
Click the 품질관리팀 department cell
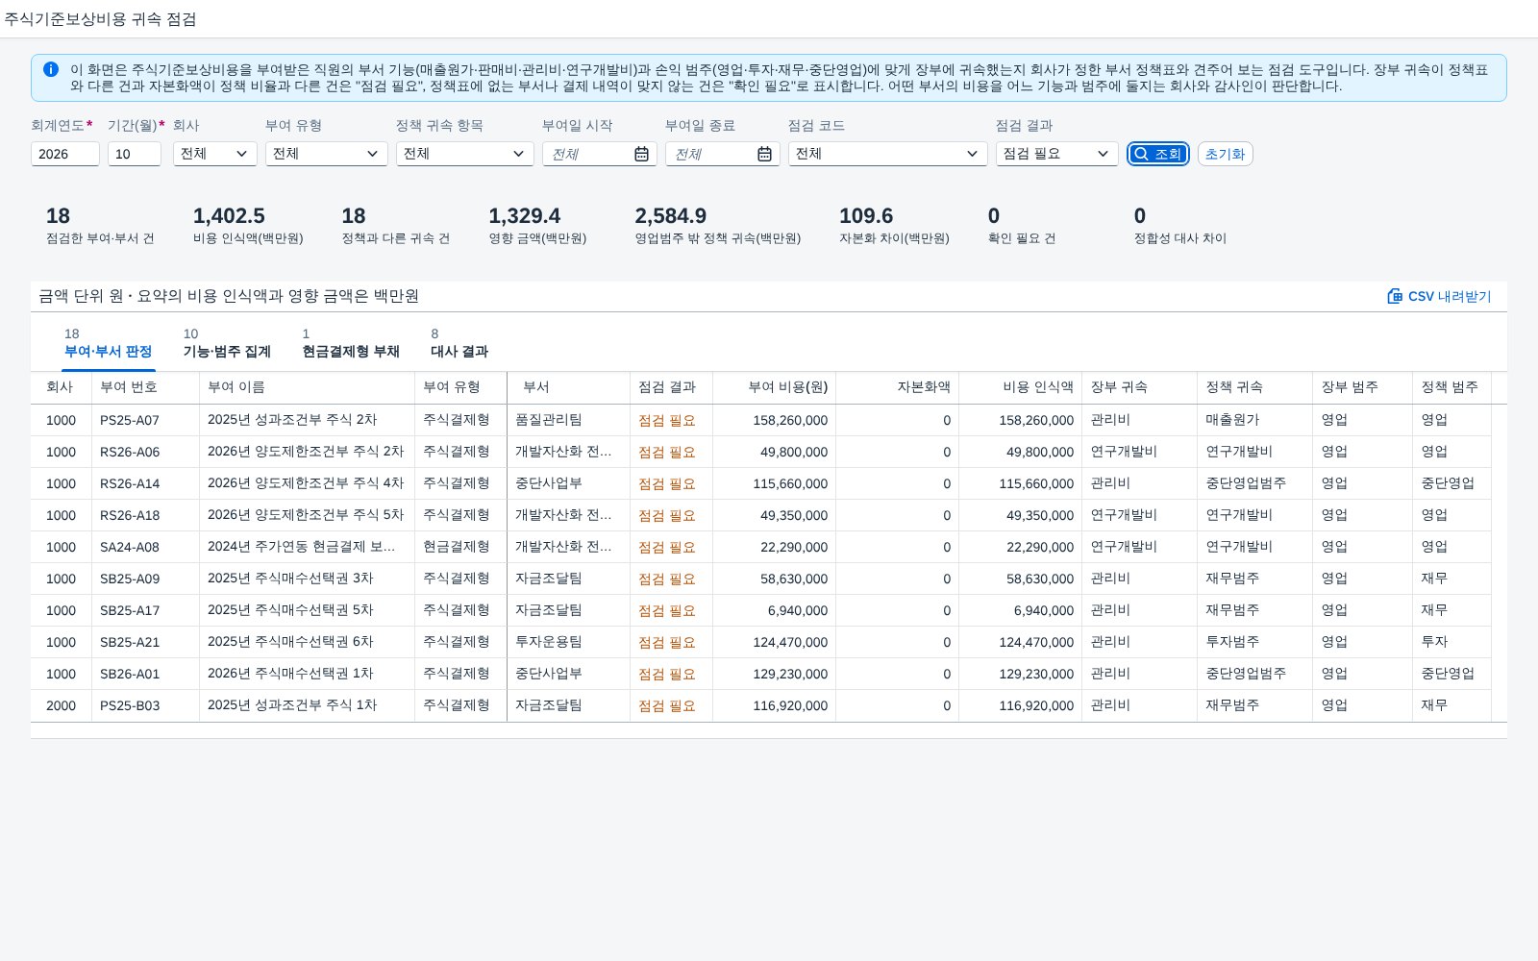tap(568, 420)
